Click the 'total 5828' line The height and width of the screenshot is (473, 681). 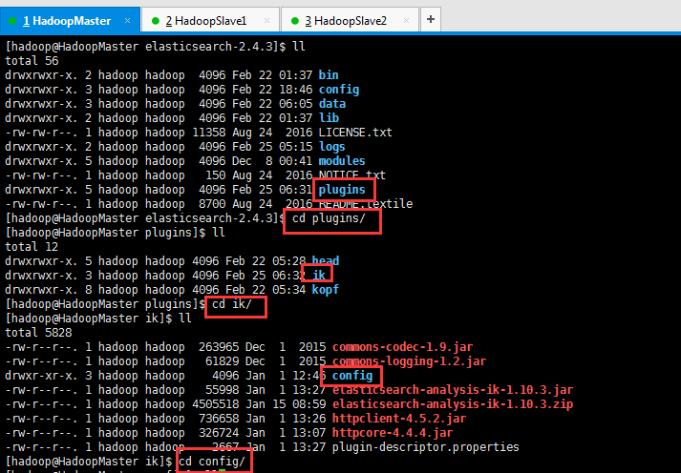[x=38, y=333]
